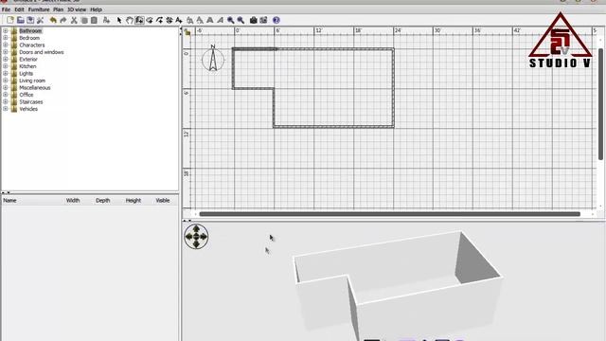Screen dimensions: 606x341
Task: Activate the Create walls tool
Action: (x=139, y=20)
